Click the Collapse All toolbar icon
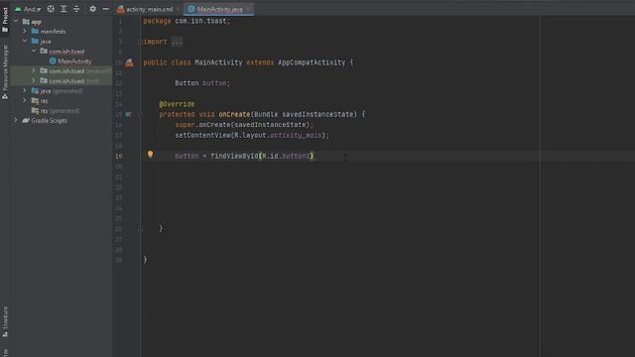 click(76, 9)
